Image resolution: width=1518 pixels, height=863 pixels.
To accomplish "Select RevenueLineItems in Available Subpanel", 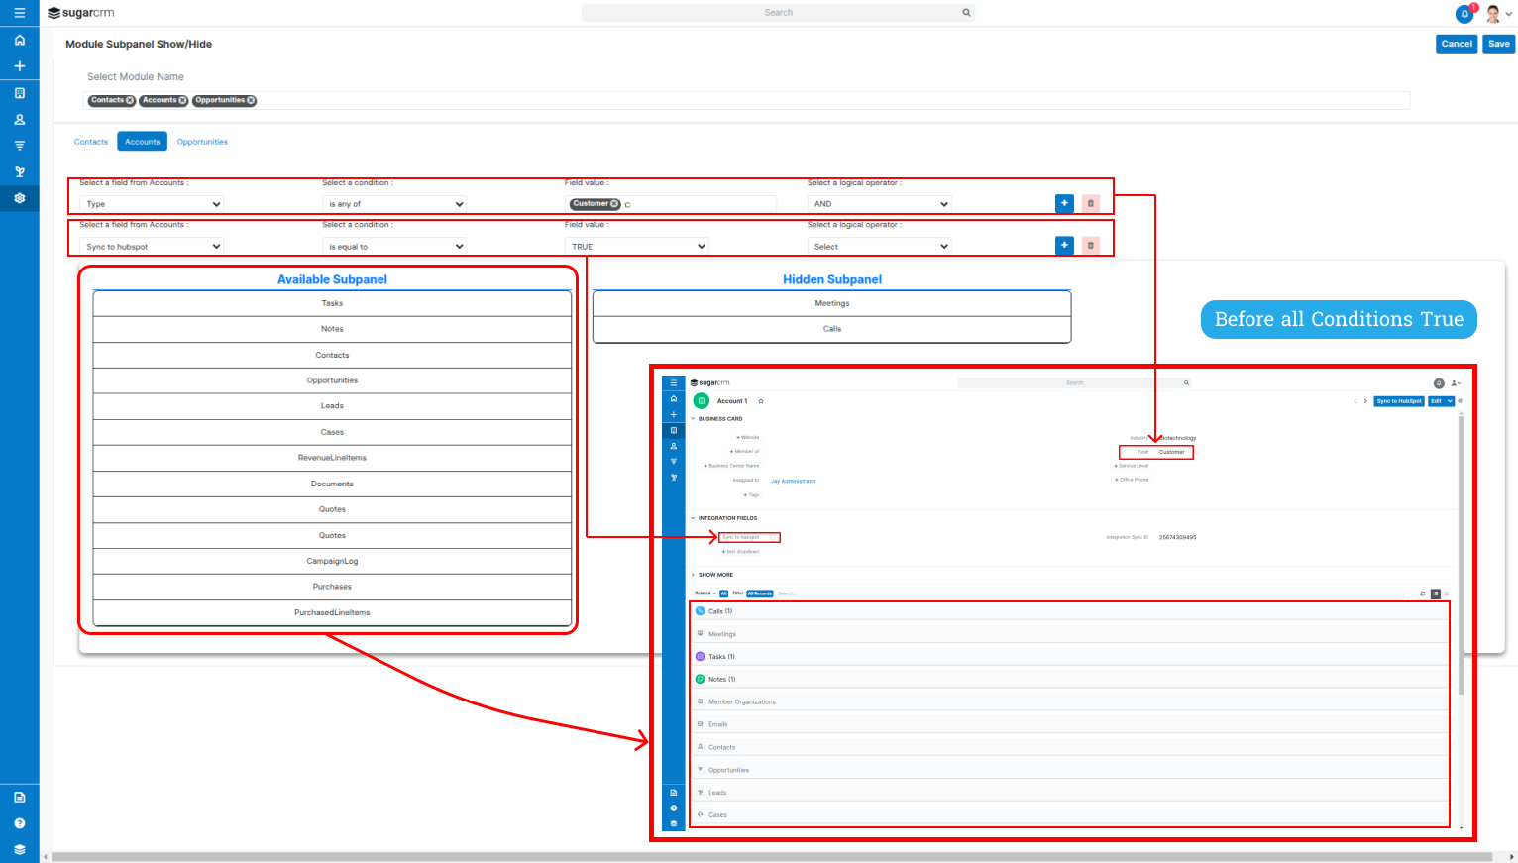I will pos(332,458).
